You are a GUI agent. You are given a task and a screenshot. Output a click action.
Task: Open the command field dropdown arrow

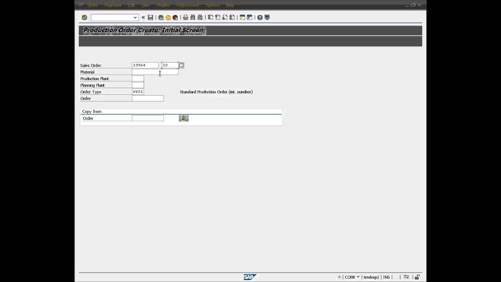coord(135,17)
